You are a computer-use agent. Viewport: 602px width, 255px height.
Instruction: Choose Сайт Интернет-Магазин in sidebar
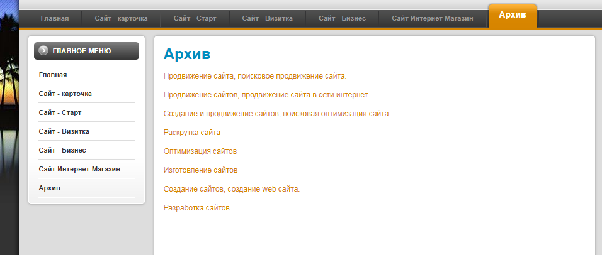[79, 169]
